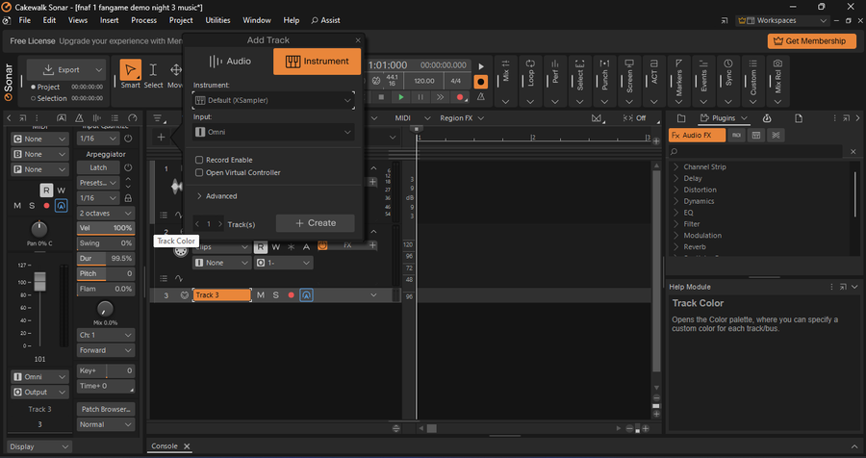
Task: Solo Track 3 with S button
Action: tap(275, 295)
